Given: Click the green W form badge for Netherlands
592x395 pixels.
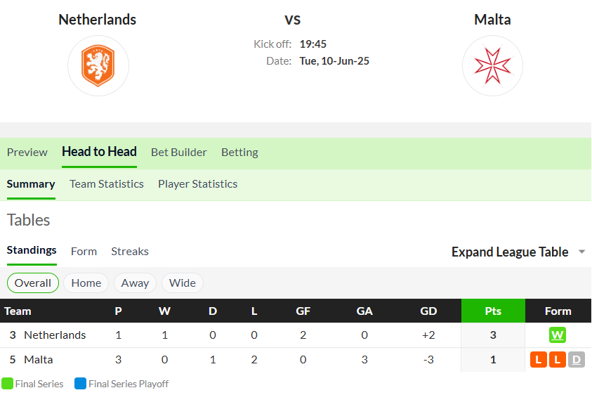Looking at the screenshot, I should 558,335.
